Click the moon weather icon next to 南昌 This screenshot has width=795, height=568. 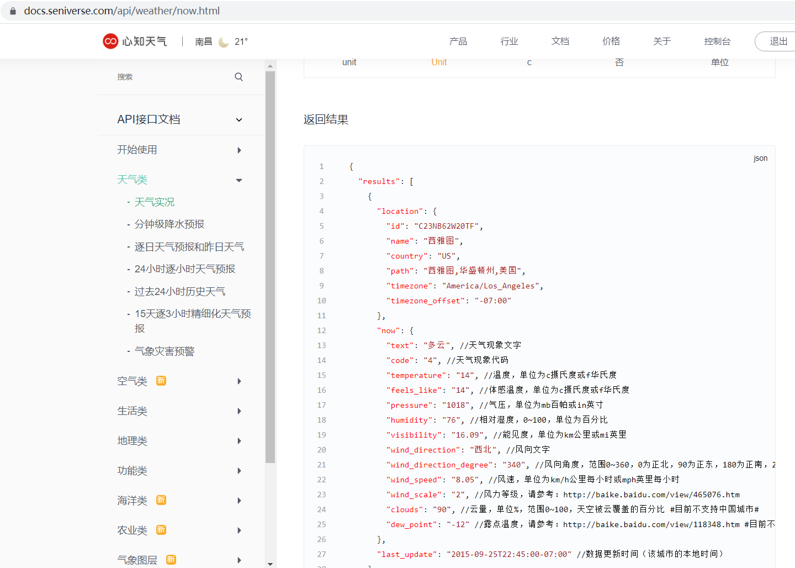[x=224, y=42]
